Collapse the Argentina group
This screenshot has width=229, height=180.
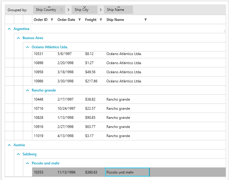click(x=9, y=29)
